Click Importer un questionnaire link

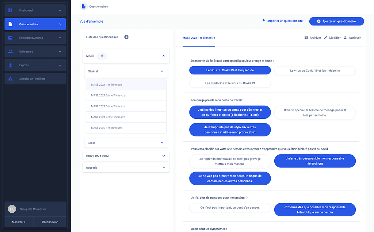tap(282, 21)
